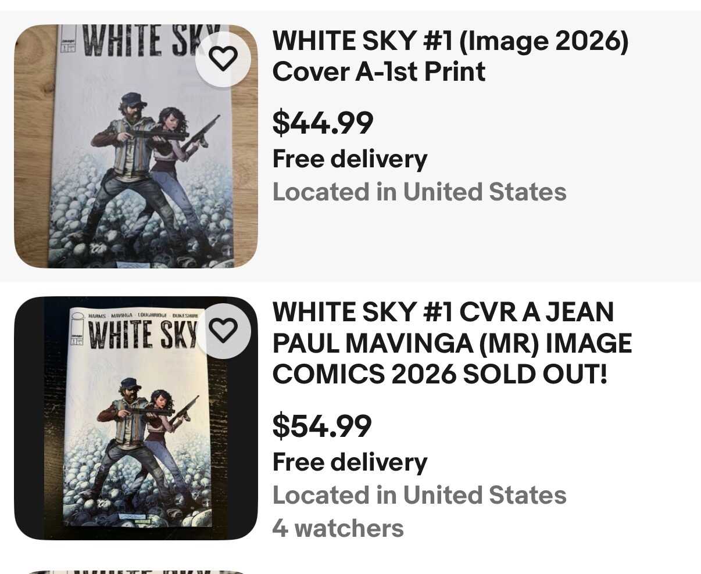701x574 pixels.
Task: Open the Jean Paul Mavinga listing title
Action: [x=452, y=343]
